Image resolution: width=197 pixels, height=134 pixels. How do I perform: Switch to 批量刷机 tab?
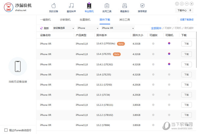(x=85, y=20)
